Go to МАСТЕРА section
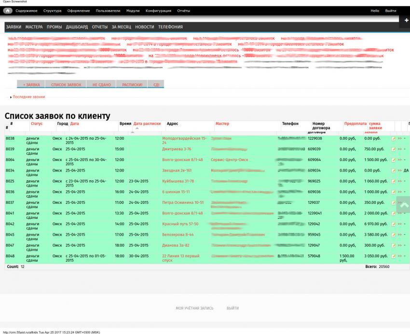This screenshot has width=410, height=334. [x=34, y=27]
